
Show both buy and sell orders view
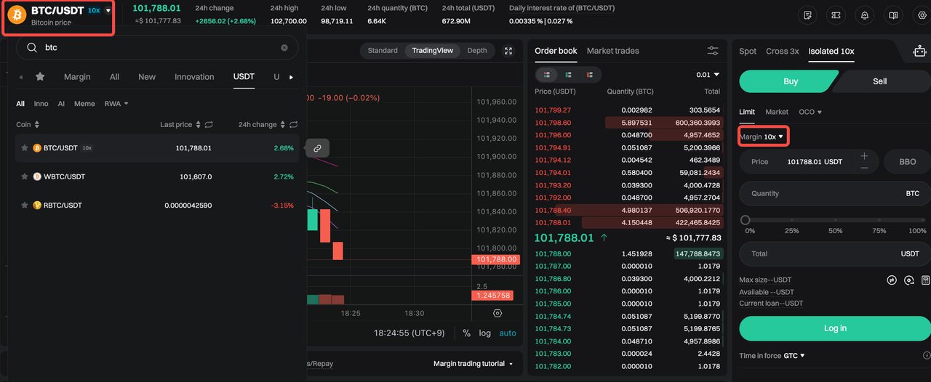[x=546, y=74]
